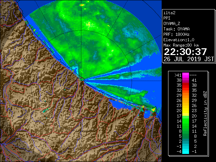Click the teal 2-5 dBZ legend swatch
This screenshot has height=162, width=216.
click(186, 141)
